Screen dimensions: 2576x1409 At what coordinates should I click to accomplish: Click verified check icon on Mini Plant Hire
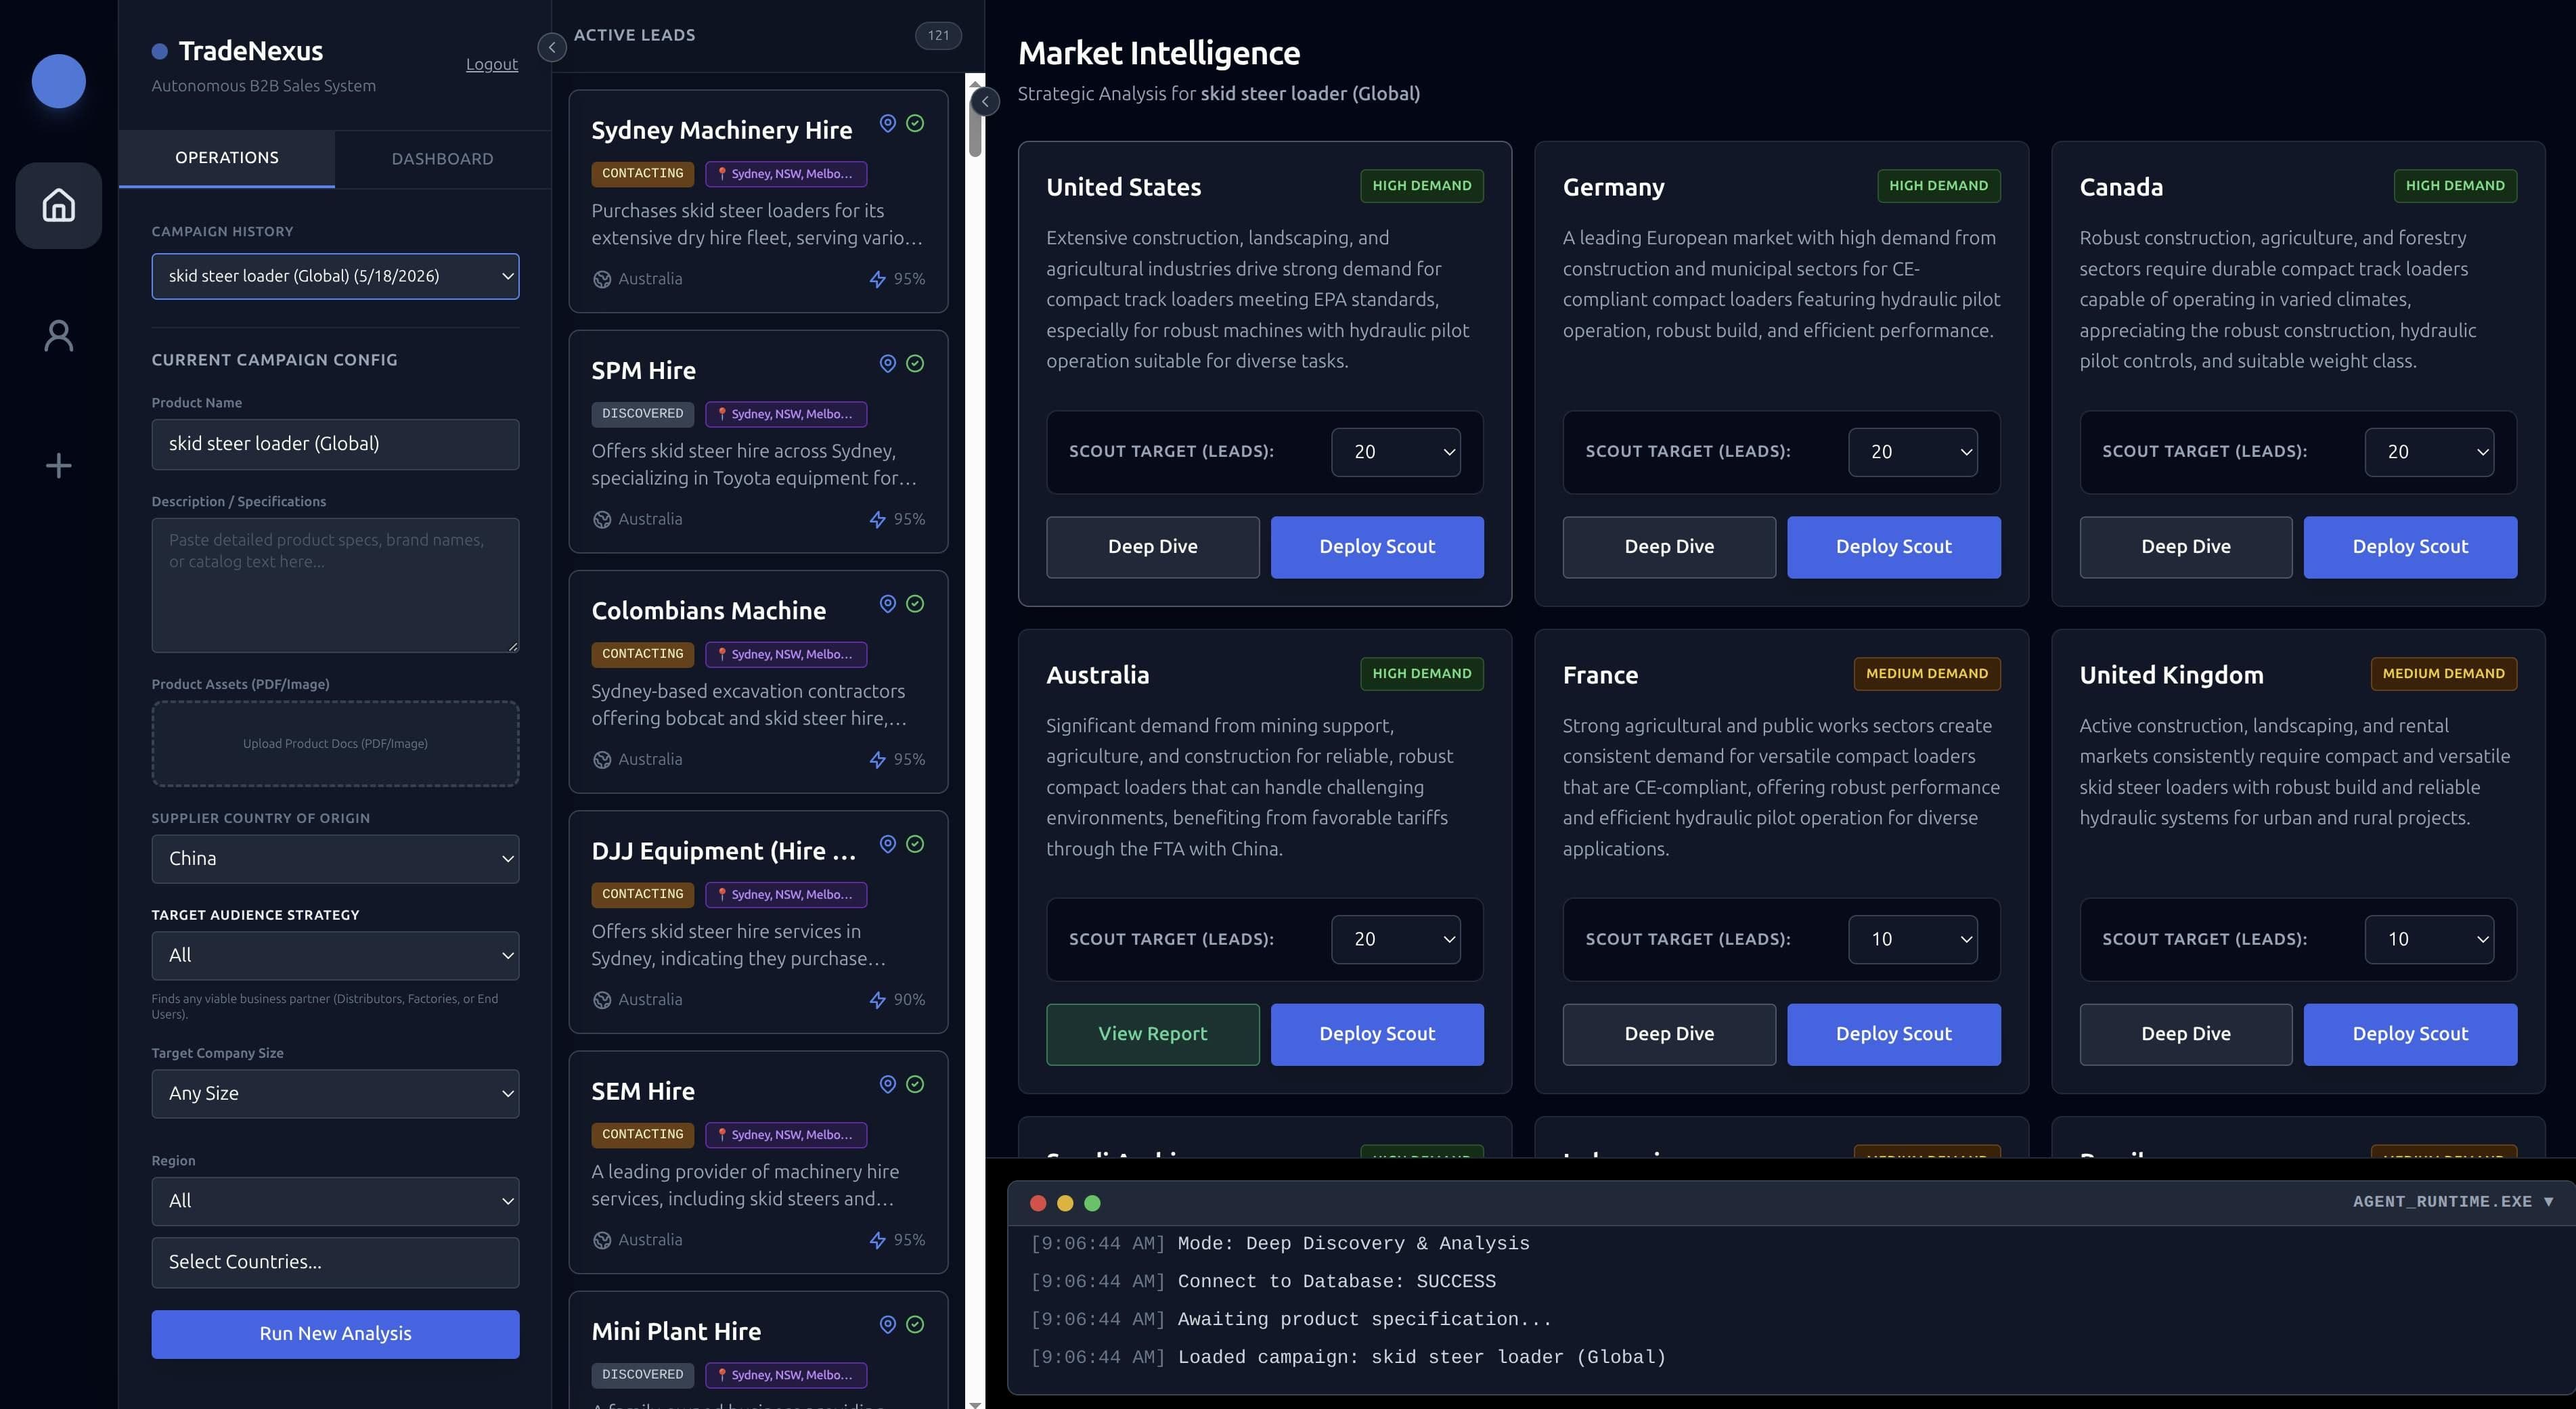click(x=915, y=1324)
